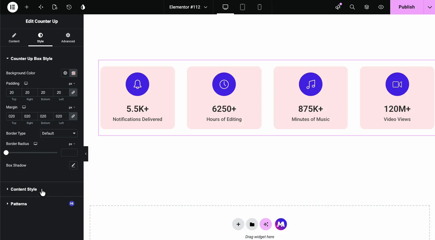Select the Style tab
435x240 pixels.
point(40,38)
